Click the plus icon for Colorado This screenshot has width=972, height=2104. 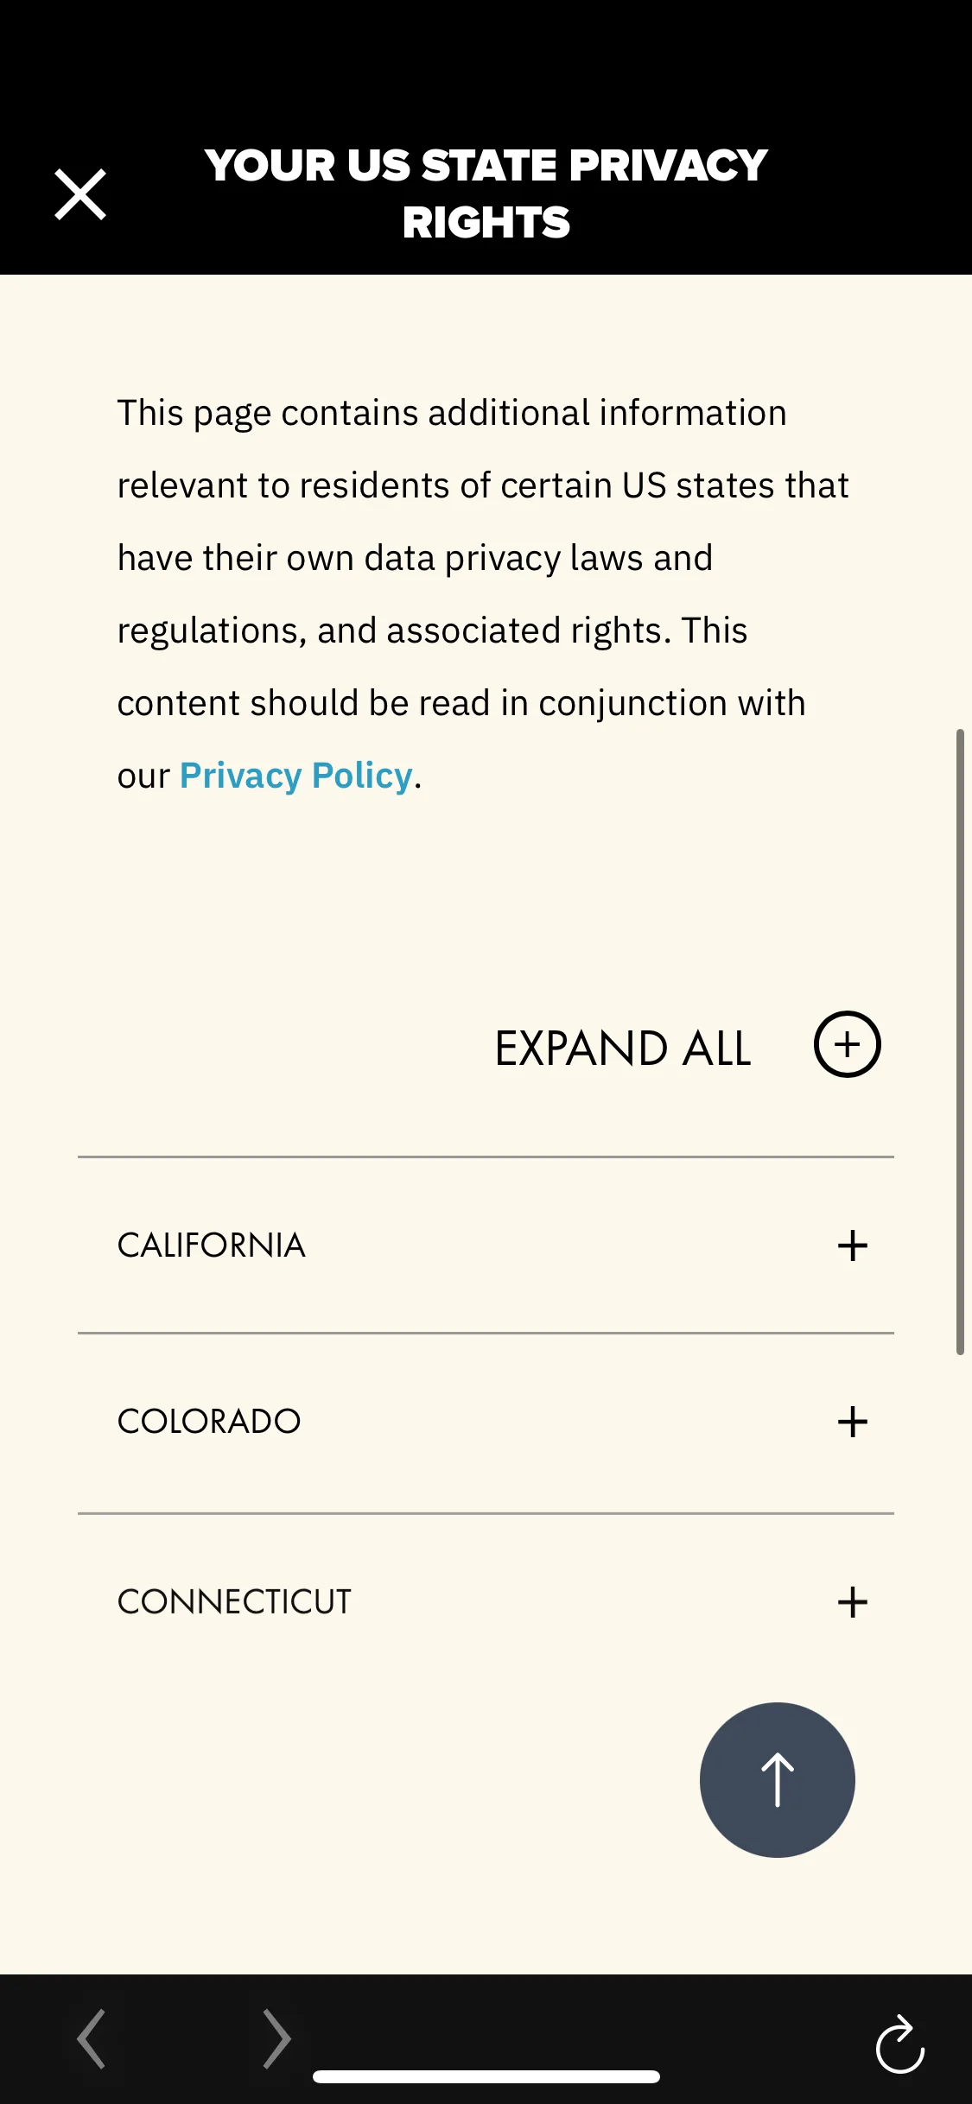click(x=852, y=1422)
